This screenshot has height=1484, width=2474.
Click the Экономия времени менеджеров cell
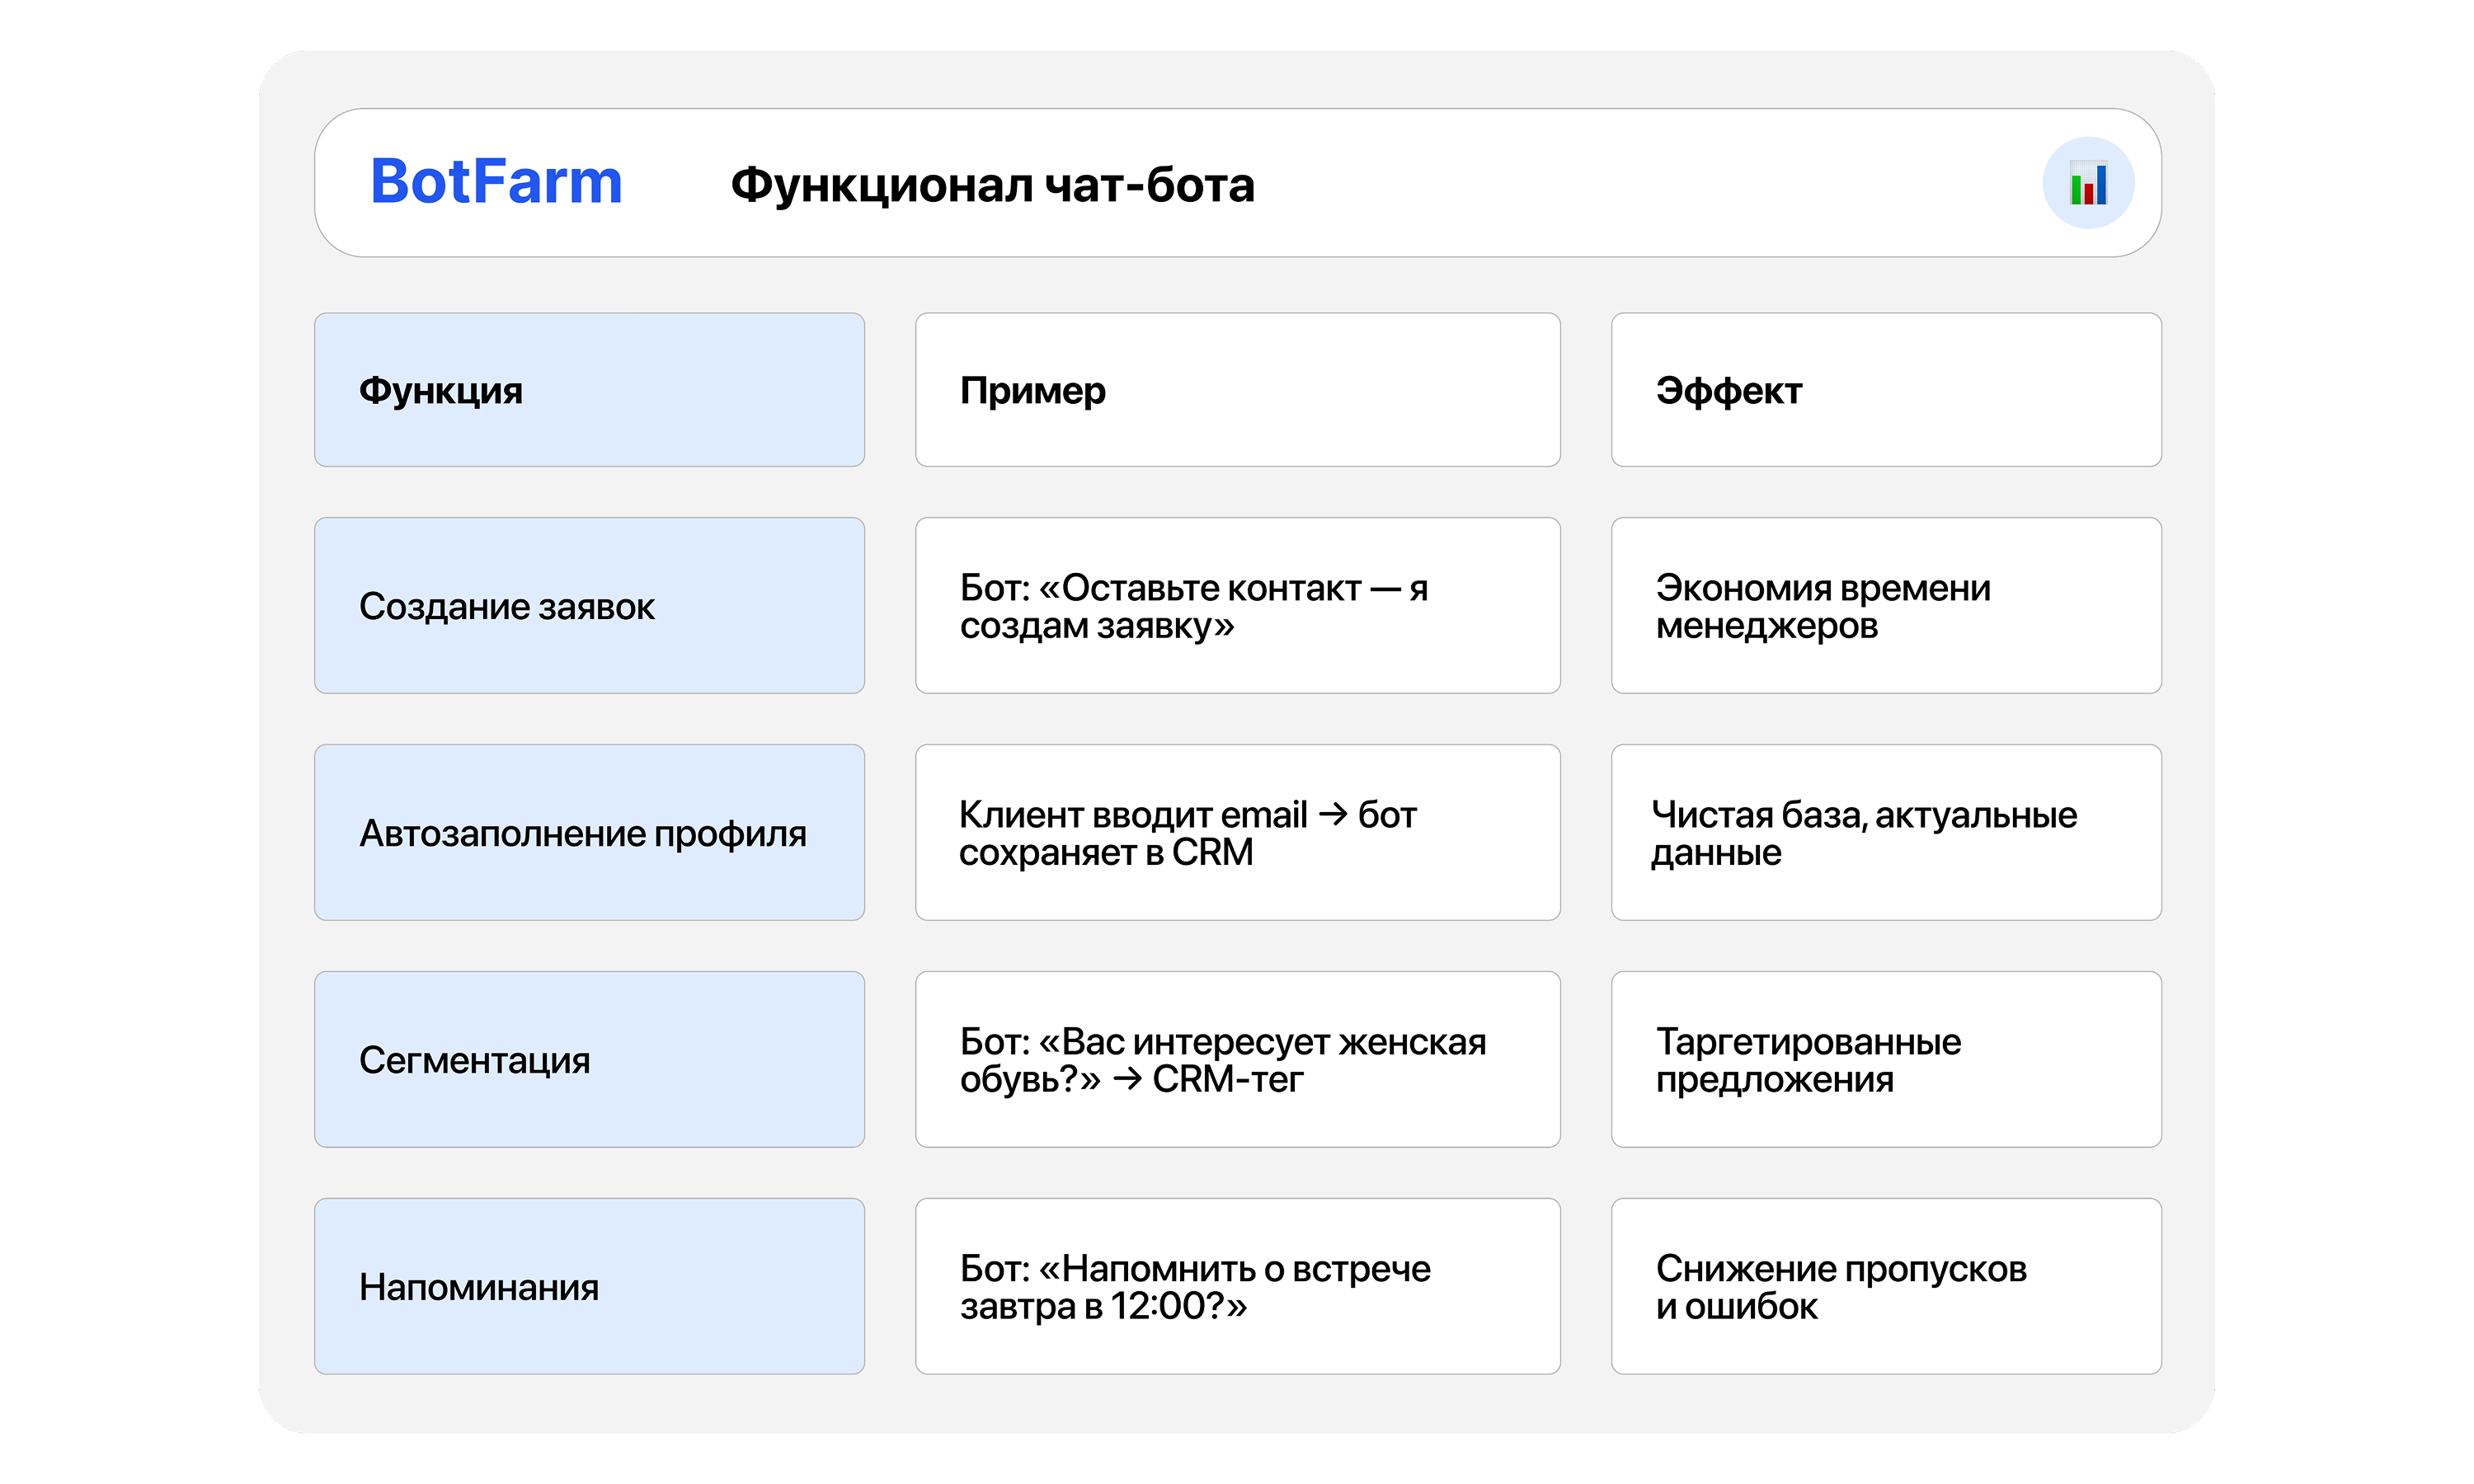(1885, 606)
